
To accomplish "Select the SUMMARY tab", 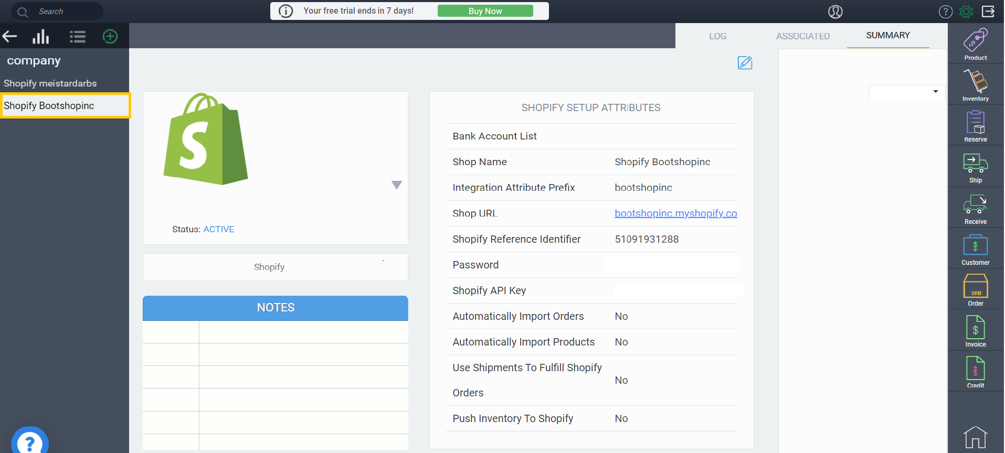I will [x=888, y=35].
